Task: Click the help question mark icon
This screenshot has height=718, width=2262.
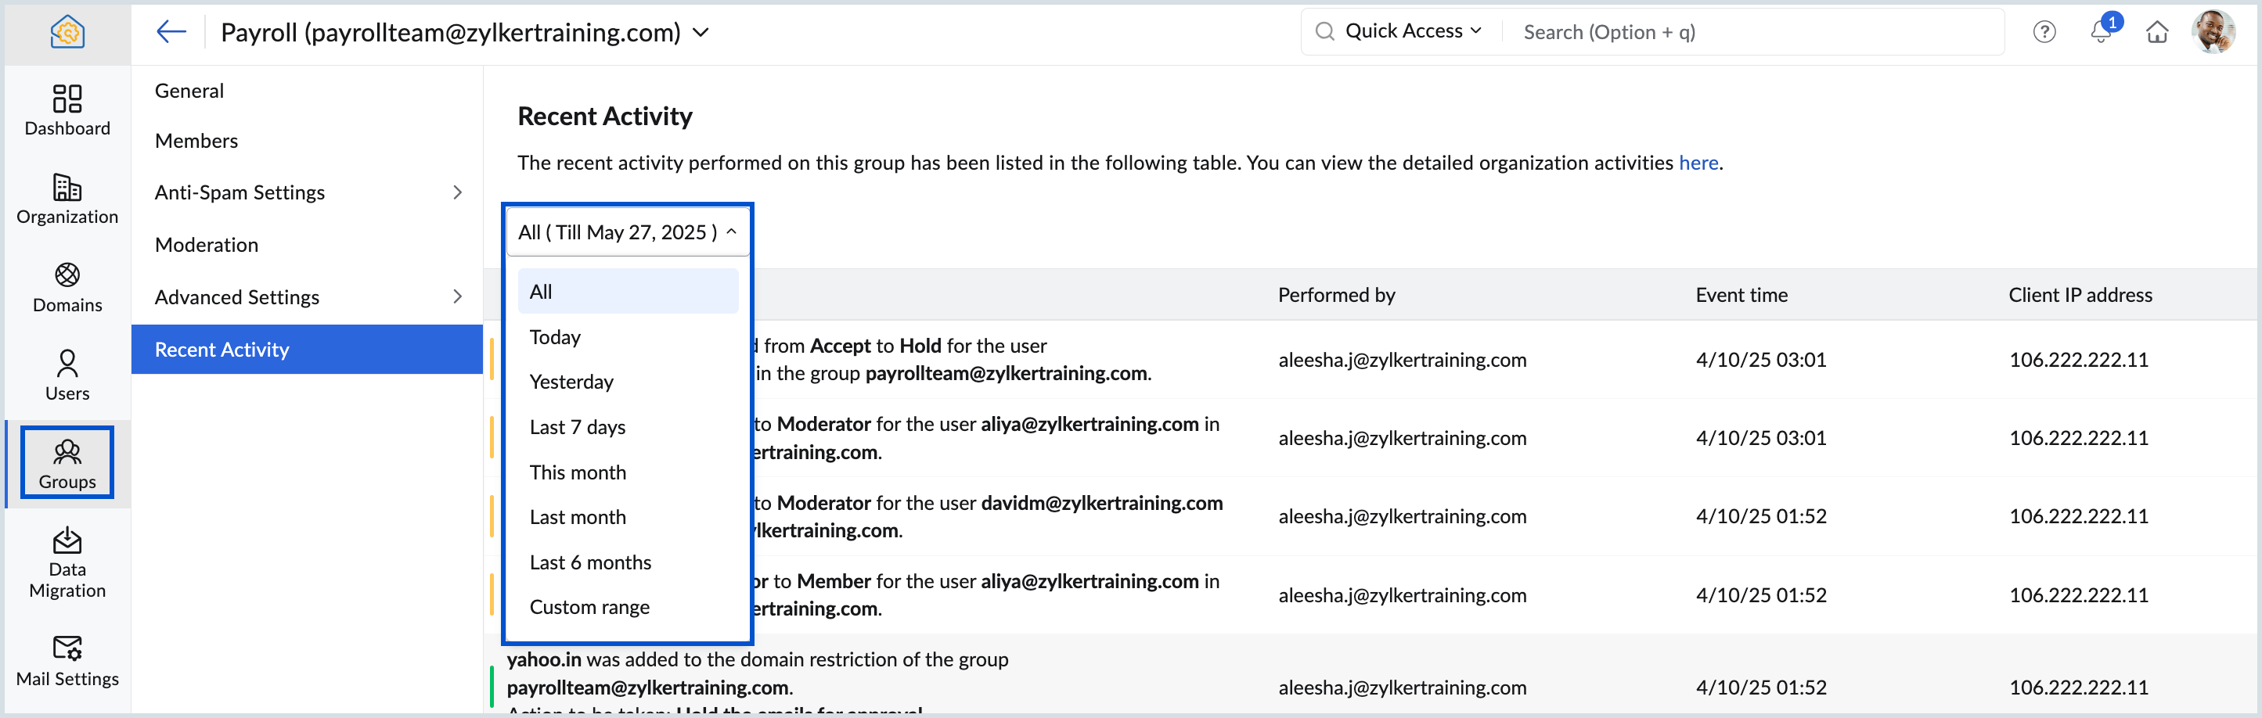Action: tap(2044, 33)
